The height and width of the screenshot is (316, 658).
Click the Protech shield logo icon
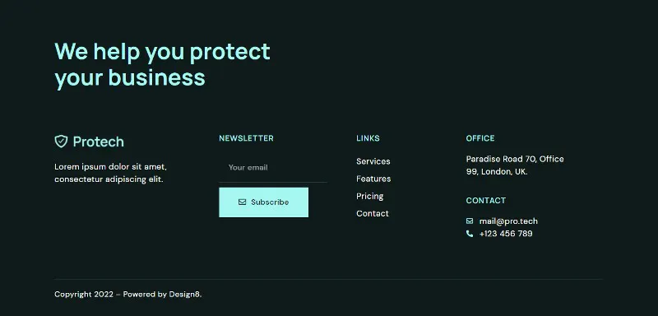(x=61, y=142)
